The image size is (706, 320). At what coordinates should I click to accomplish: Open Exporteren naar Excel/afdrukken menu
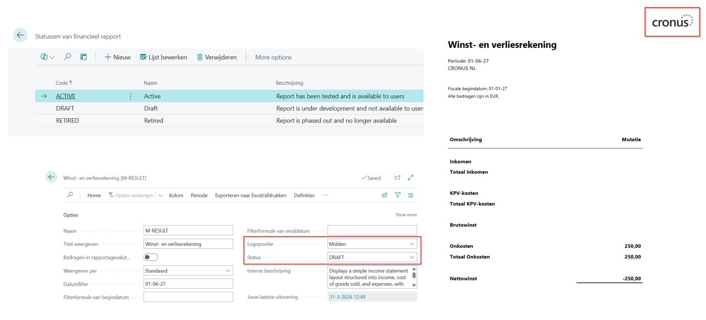coord(251,195)
